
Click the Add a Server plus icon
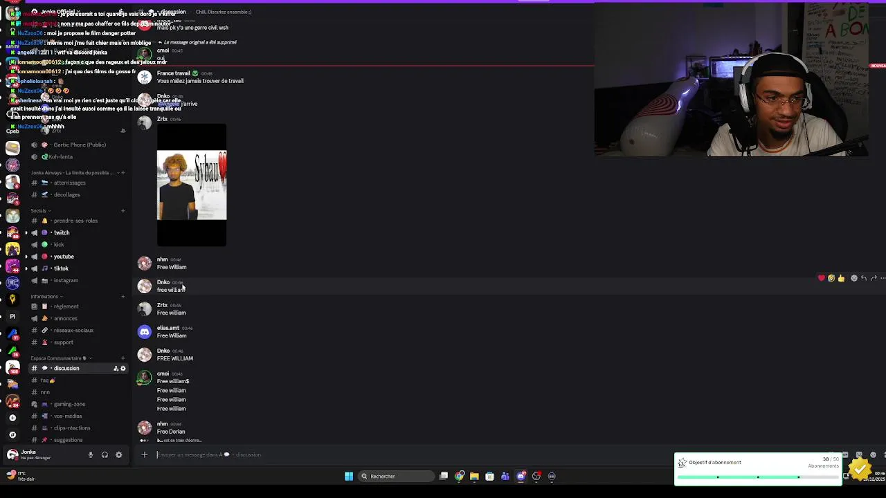(12, 418)
